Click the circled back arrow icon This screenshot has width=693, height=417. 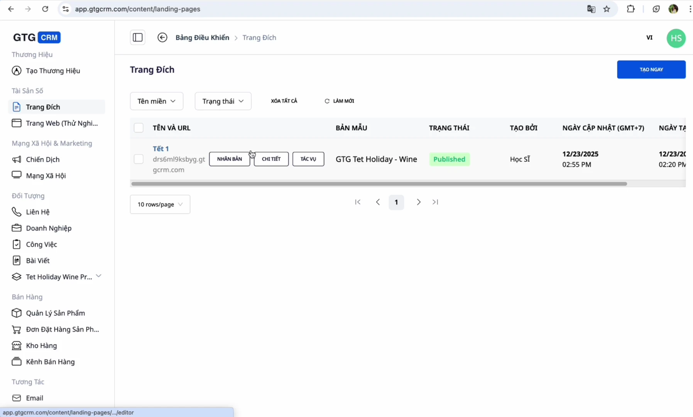pyautogui.click(x=162, y=37)
